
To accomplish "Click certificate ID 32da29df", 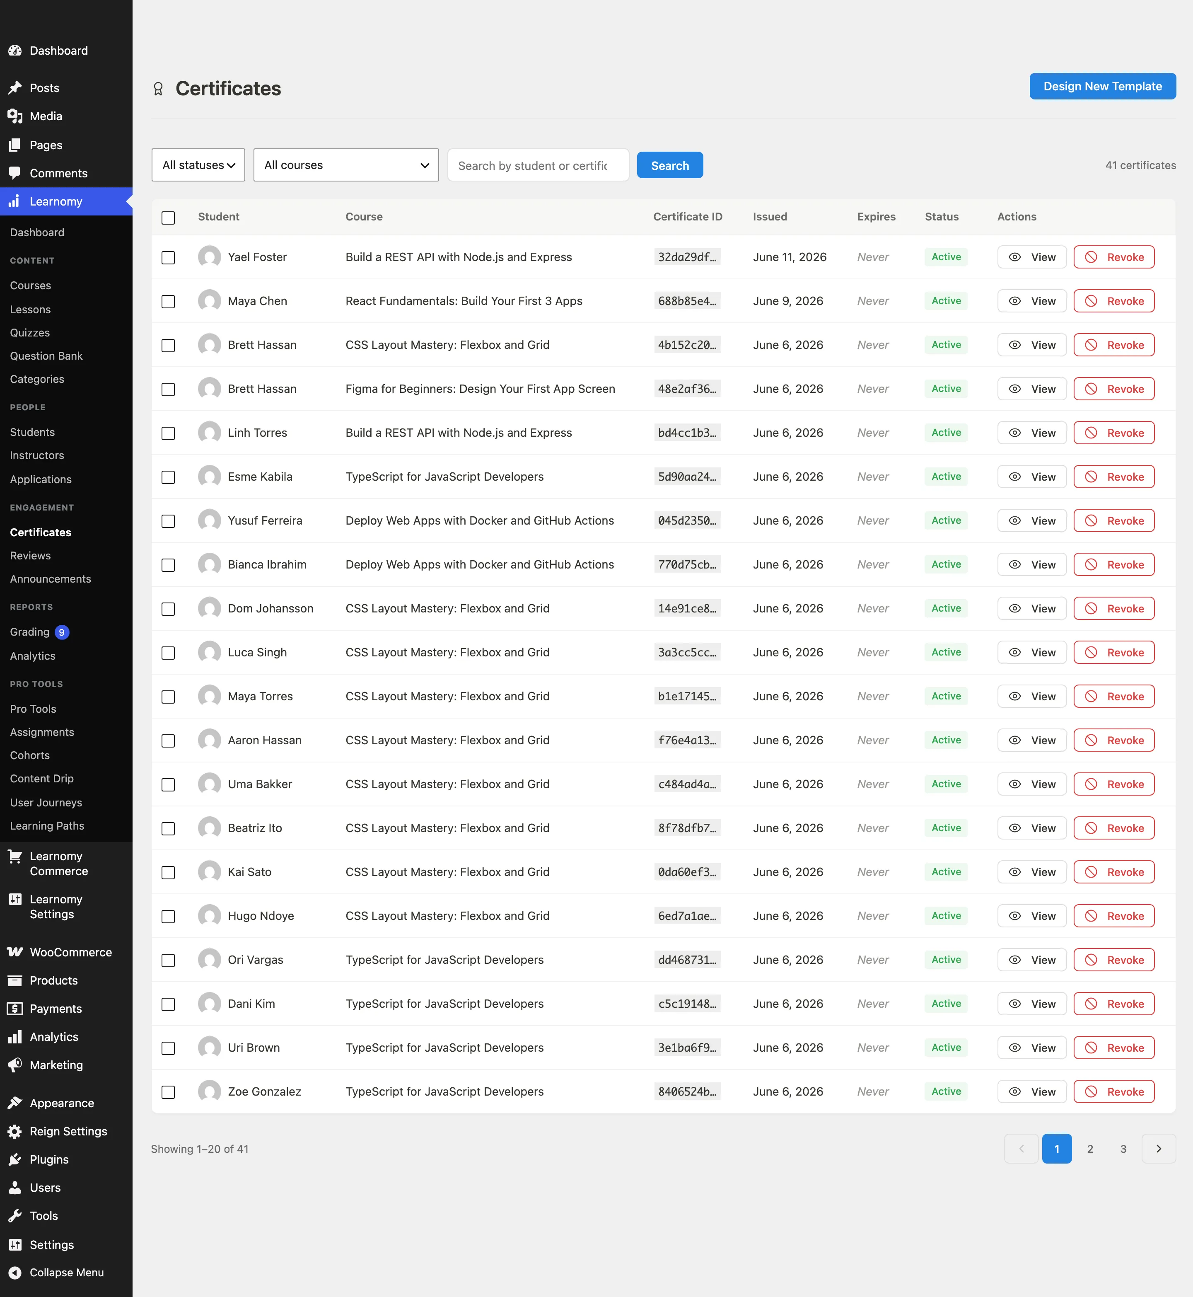I will (x=687, y=257).
